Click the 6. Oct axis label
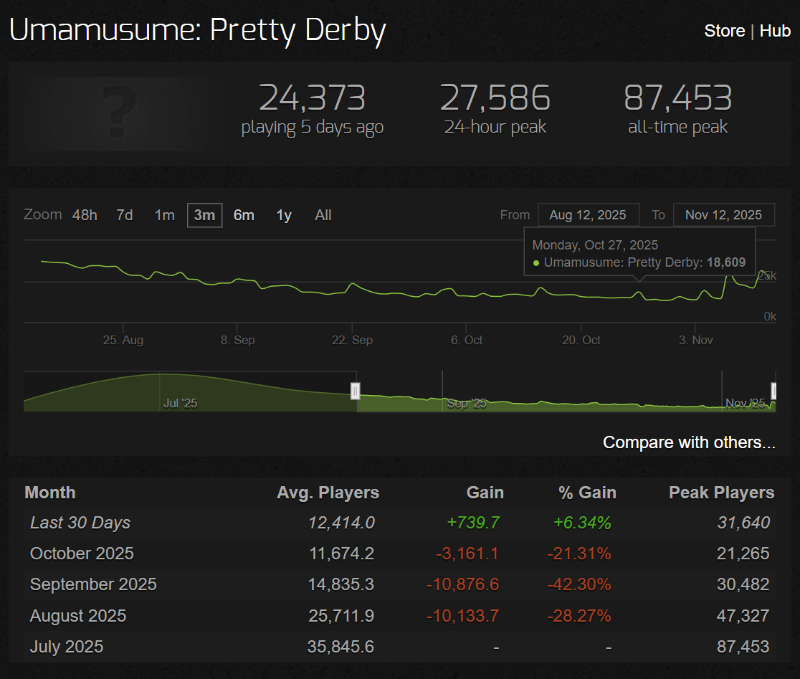The height and width of the screenshot is (679, 800). pos(467,341)
